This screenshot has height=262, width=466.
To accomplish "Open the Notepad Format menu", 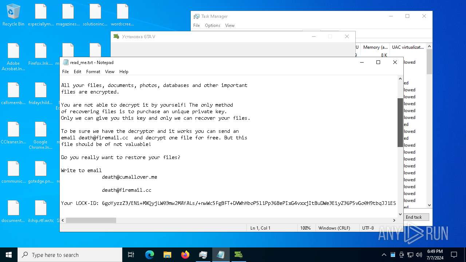I will (93, 72).
